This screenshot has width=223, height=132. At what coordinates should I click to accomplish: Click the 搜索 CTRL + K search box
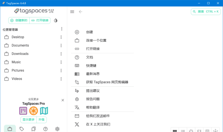point(206,11)
